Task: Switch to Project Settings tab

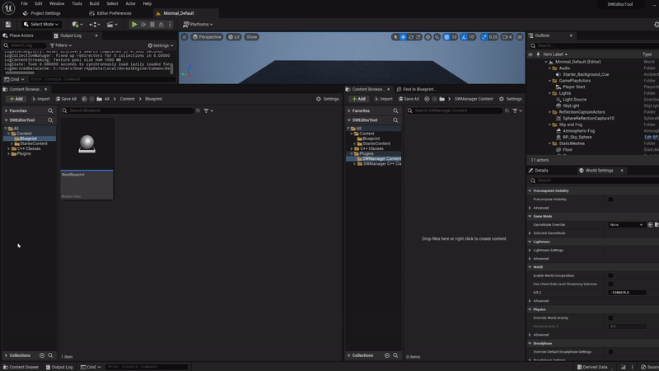Action: pos(42,13)
